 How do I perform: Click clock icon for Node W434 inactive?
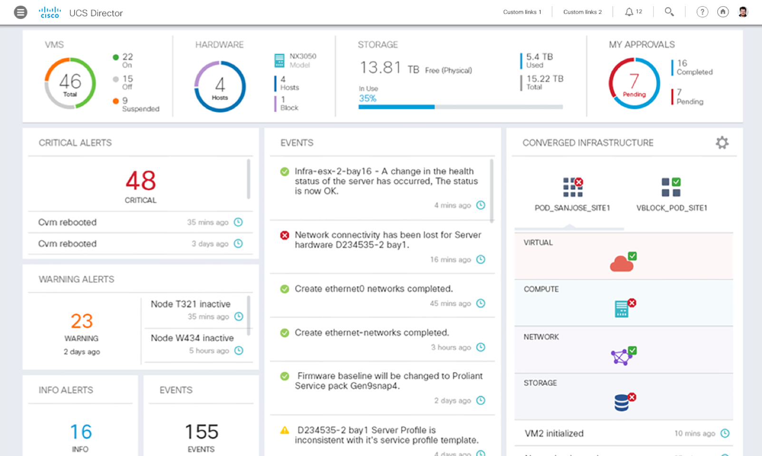(239, 350)
